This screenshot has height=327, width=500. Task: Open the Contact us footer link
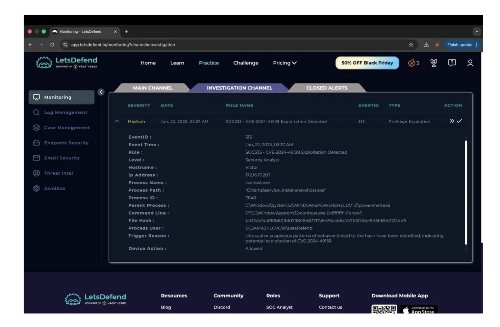330,307
